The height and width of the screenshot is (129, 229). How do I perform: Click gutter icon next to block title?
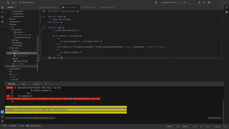tap(44, 17)
